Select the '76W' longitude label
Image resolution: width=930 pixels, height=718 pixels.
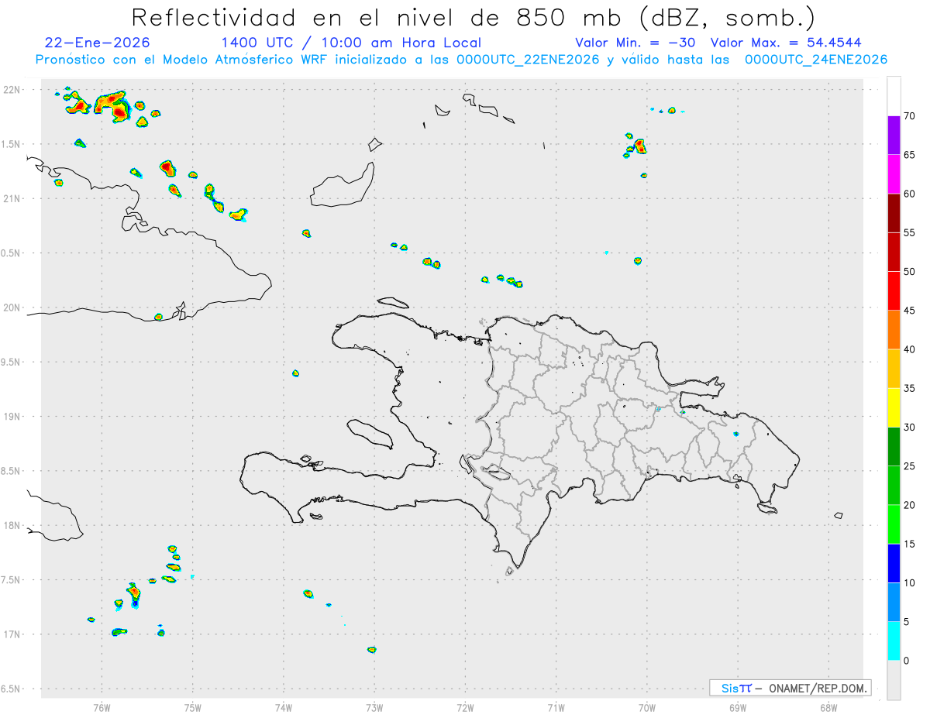pos(102,708)
